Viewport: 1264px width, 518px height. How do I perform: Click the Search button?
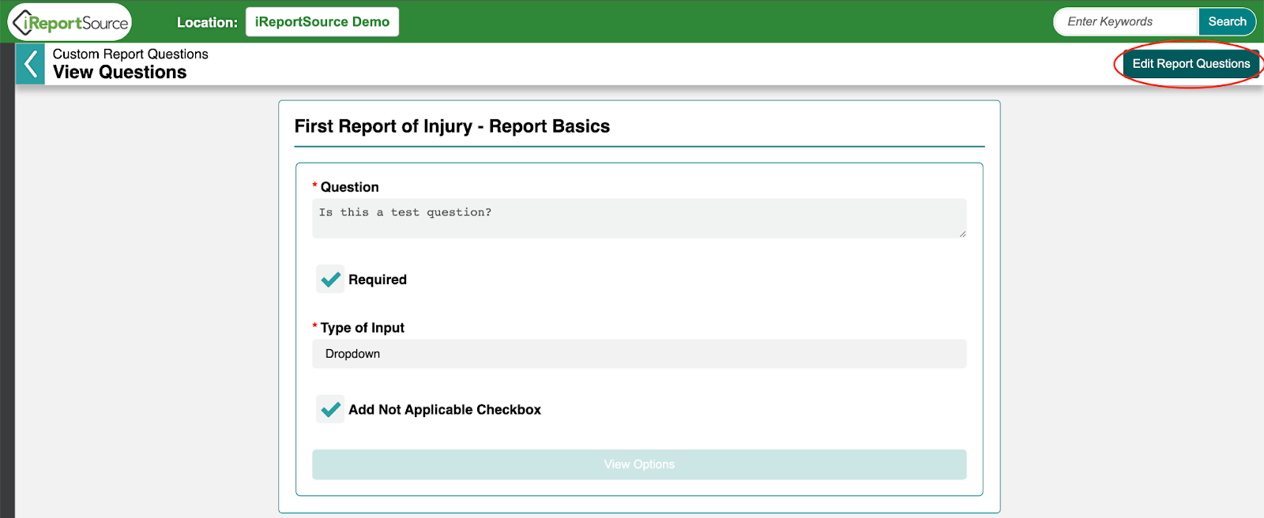(x=1227, y=22)
